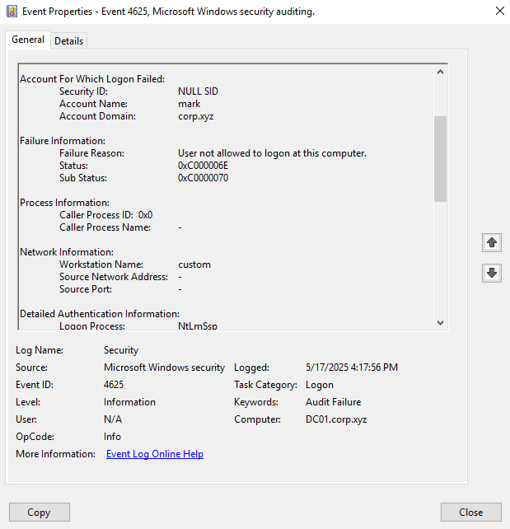This screenshot has width=510, height=529.
Task: Go to the previous event with up arrow
Action: 492,242
